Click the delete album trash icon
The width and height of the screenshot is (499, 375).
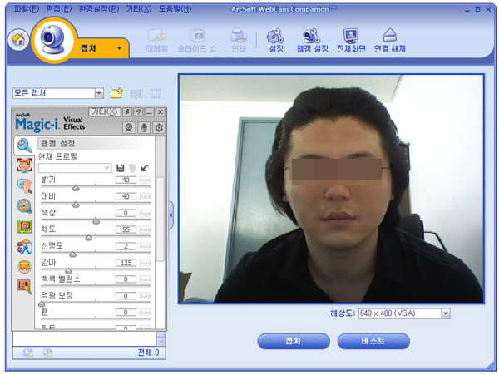coord(156,93)
